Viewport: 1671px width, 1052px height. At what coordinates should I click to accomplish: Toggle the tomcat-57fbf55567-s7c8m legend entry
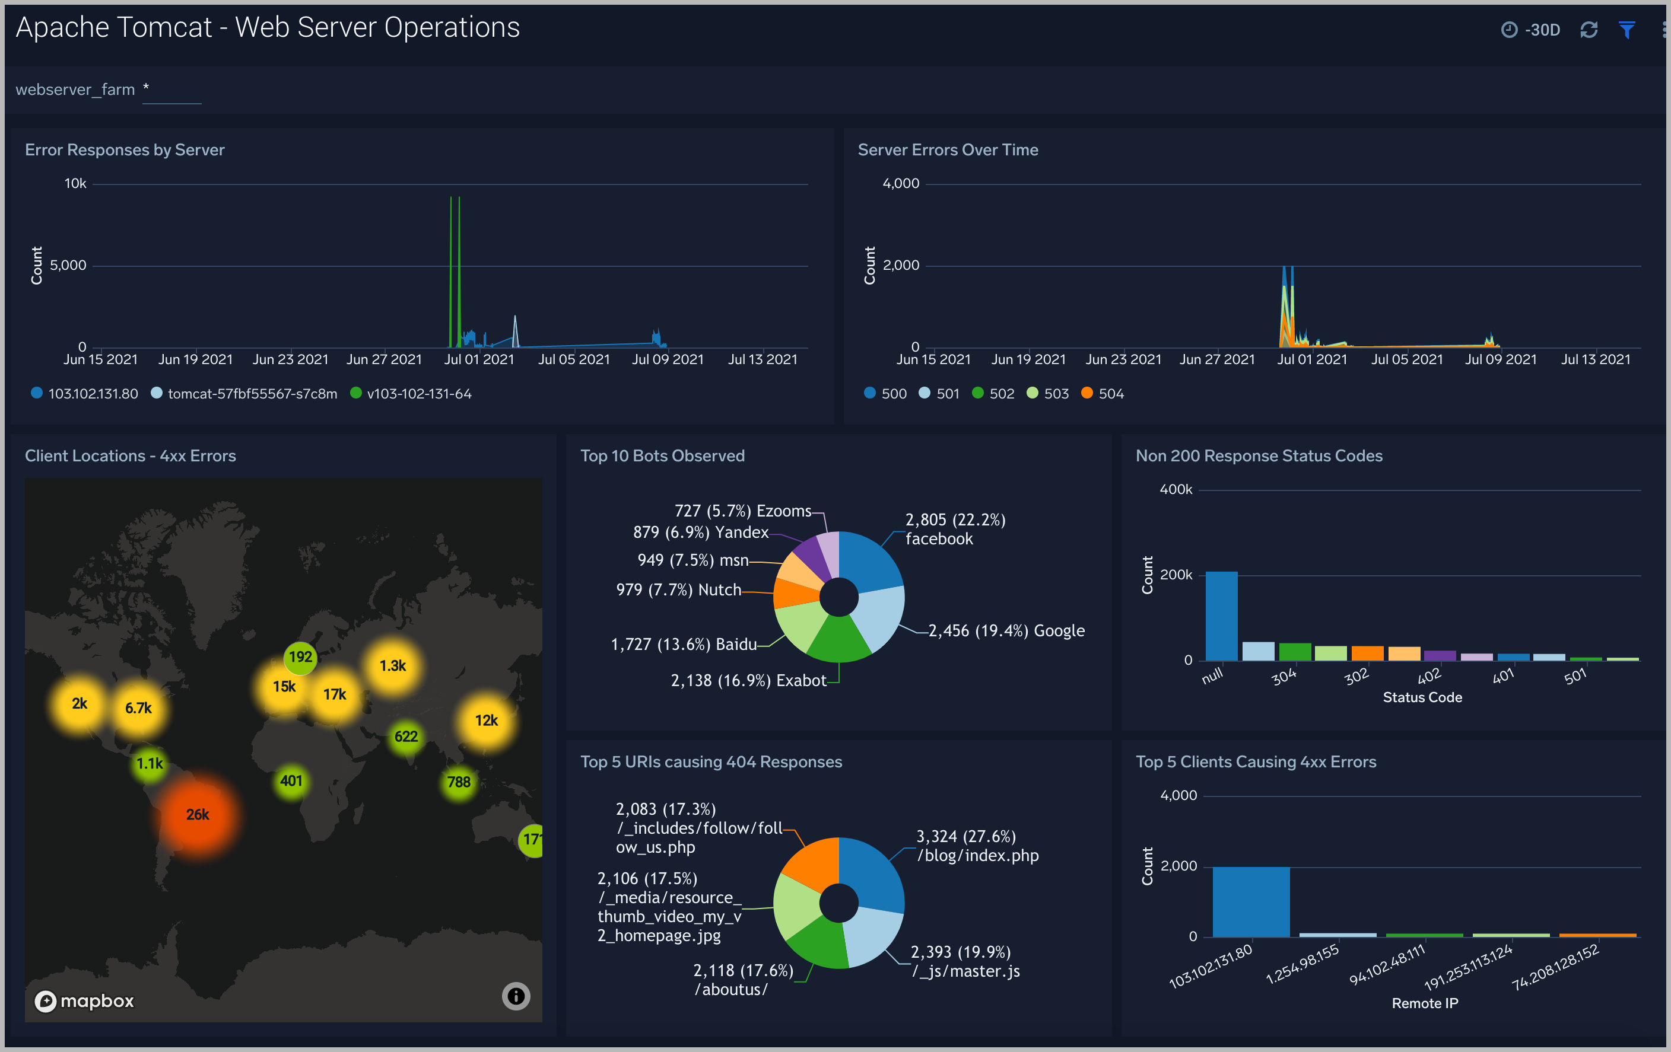coord(252,394)
